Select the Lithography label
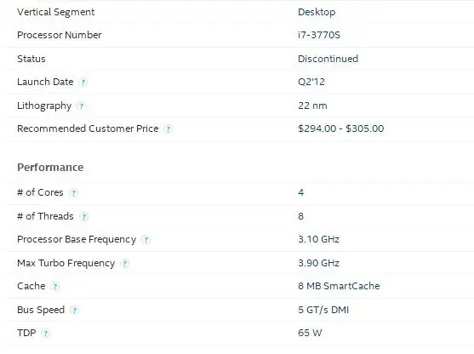The height and width of the screenshot is (354, 474). (x=44, y=106)
